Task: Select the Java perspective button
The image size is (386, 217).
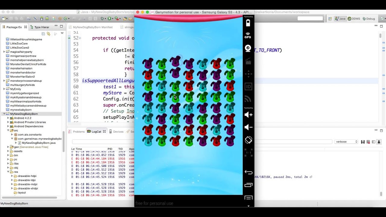Action: (x=340, y=19)
